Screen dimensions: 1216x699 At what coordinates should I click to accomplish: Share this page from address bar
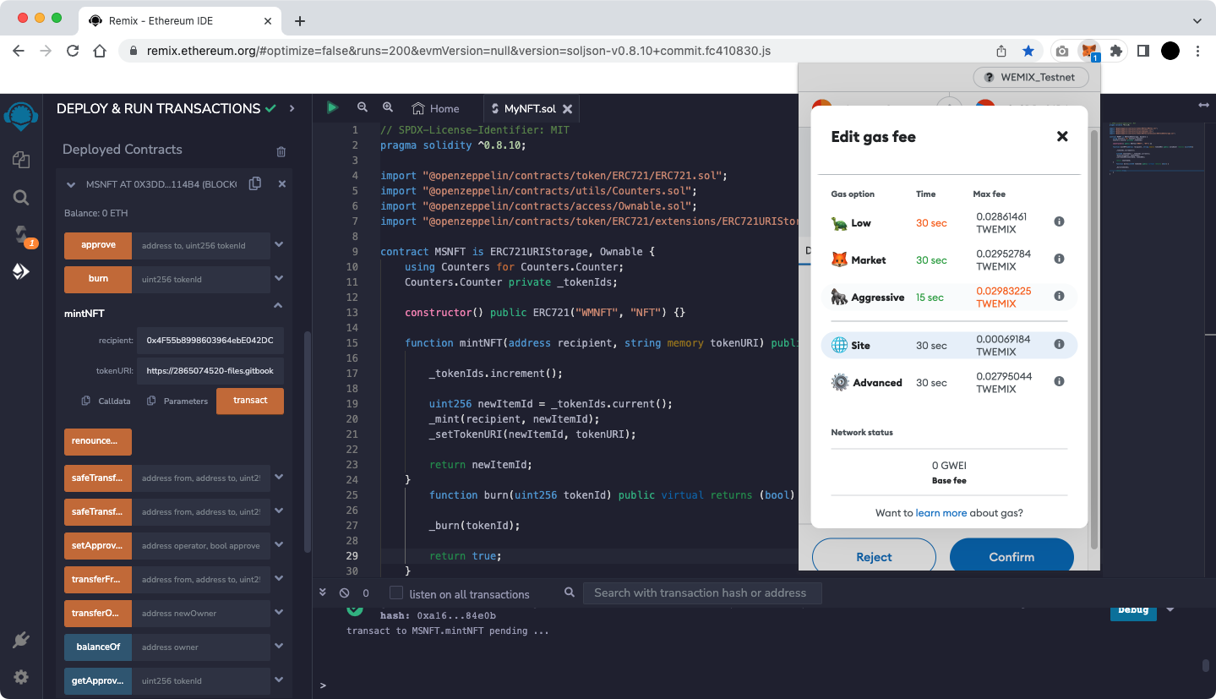[1001, 51]
